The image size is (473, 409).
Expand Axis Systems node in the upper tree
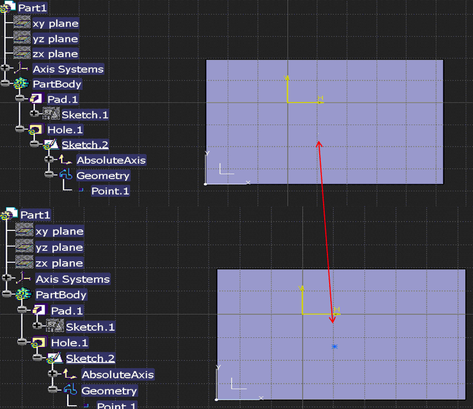pos(5,68)
